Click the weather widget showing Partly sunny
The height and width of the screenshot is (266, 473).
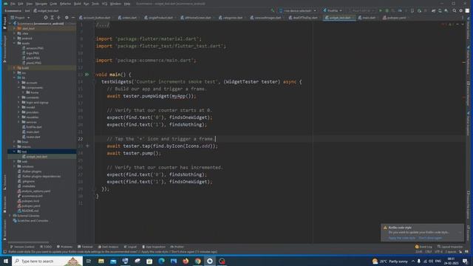[389, 261]
